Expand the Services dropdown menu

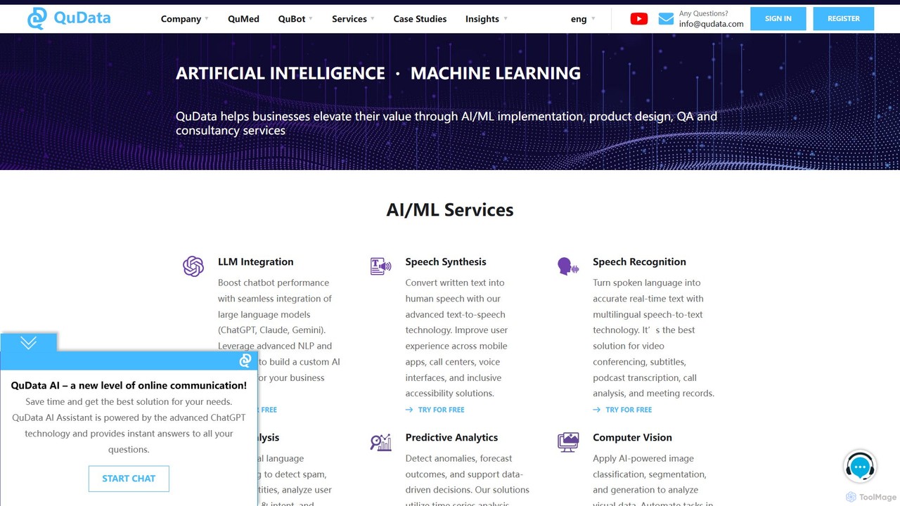tap(353, 19)
